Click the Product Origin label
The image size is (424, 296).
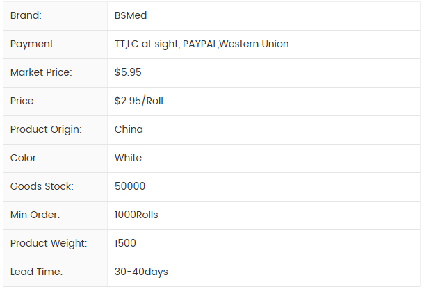(x=46, y=129)
